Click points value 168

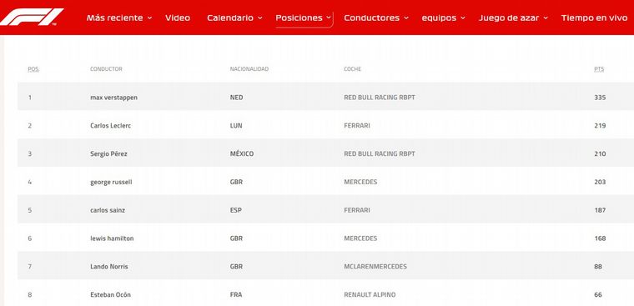600,238
